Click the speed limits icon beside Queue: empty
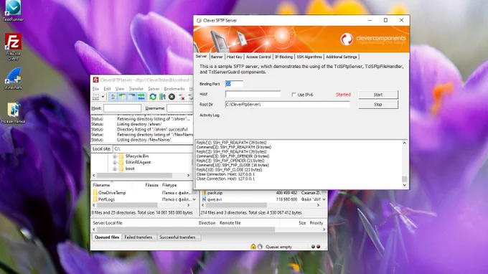This screenshot has width=488, height=274. [x=260, y=247]
